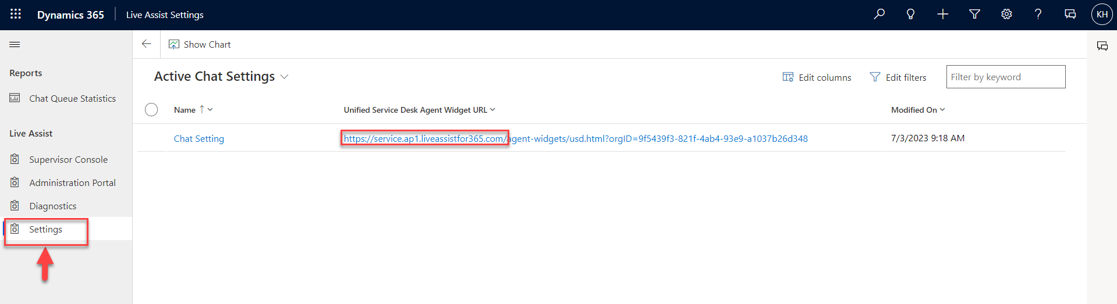
Task: Click the Live Assist section heading
Action: 31,133
